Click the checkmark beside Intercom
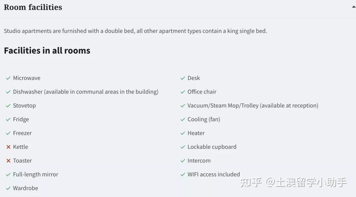 coord(183,161)
